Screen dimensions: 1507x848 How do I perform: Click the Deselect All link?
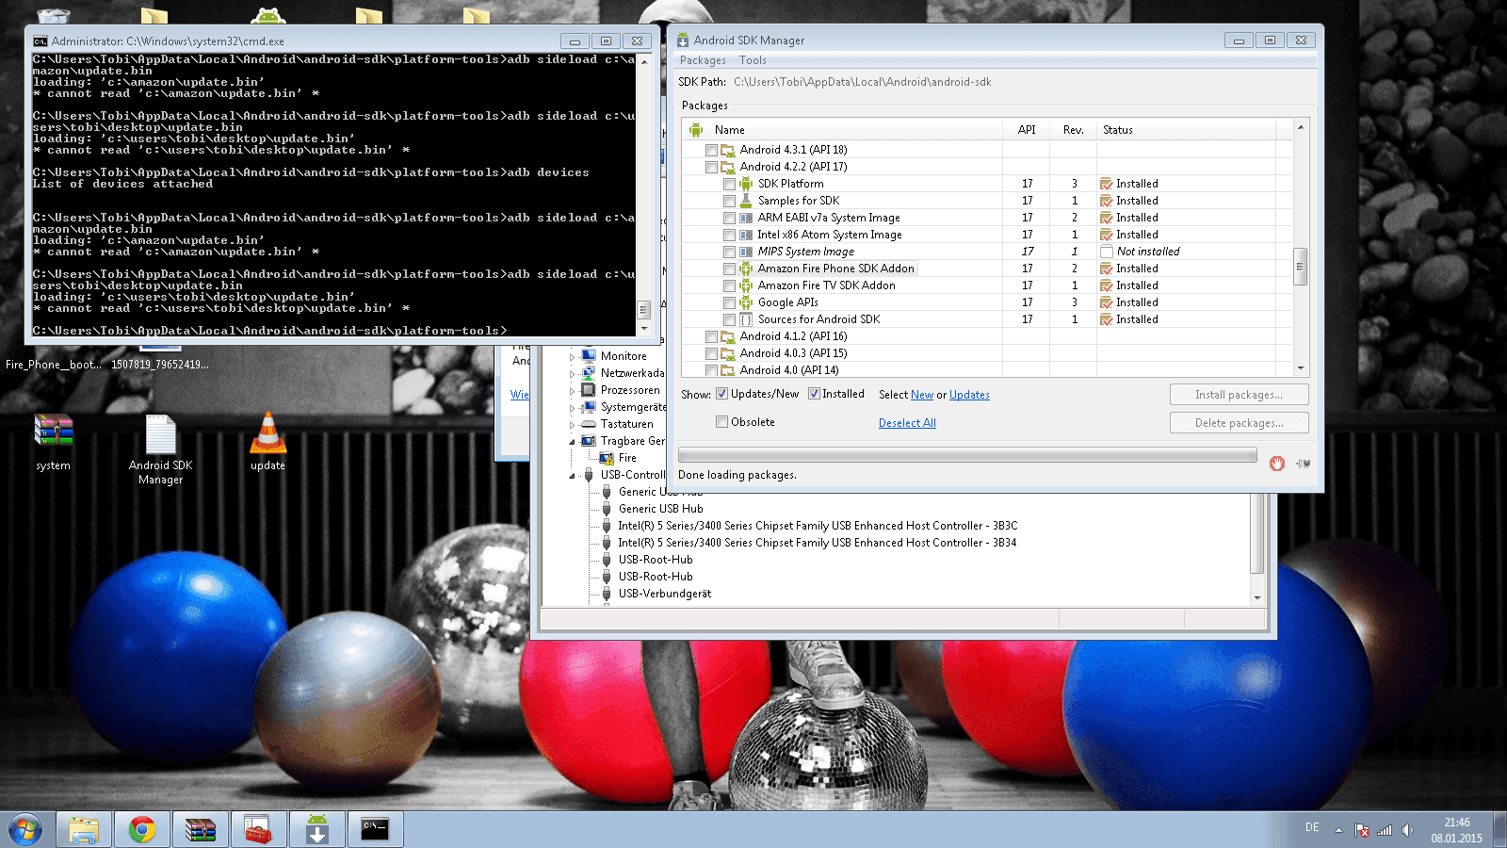coord(907,423)
